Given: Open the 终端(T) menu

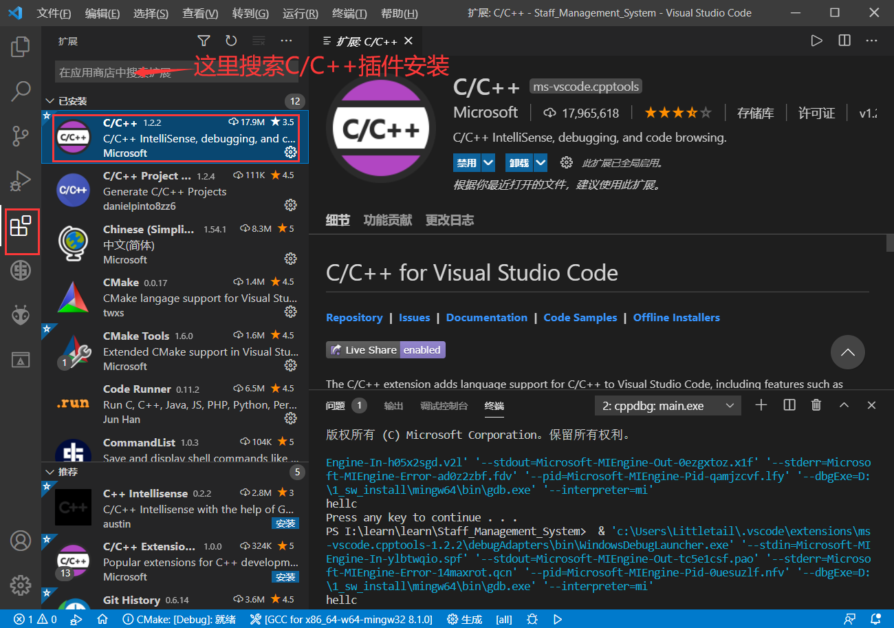Looking at the screenshot, I should (349, 13).
